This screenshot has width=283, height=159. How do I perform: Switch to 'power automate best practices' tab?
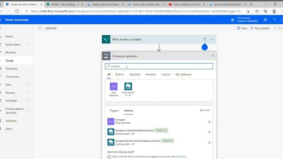coord(228,4)
